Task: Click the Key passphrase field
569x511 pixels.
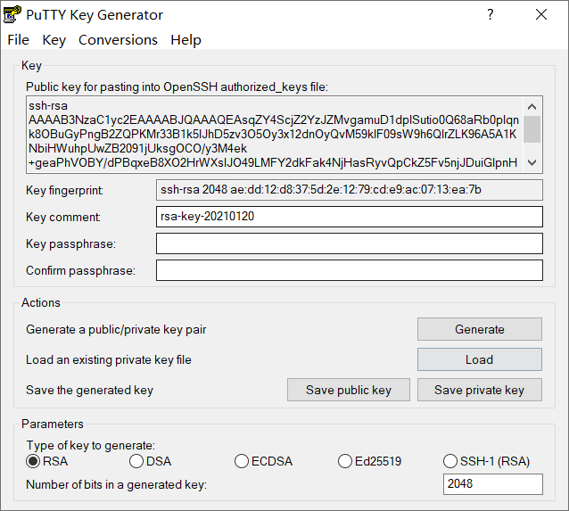Action: pyautogui.click(x=350, y=243)
